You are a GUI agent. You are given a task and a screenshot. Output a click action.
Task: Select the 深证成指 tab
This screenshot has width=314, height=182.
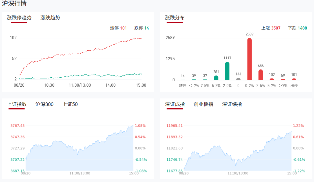click(x=175, y=104)
